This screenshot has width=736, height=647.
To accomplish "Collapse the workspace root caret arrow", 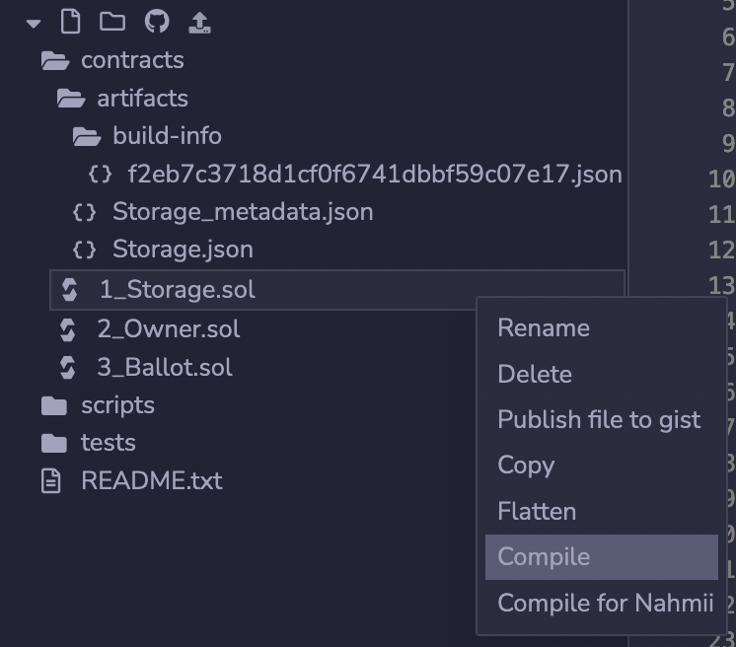I will [x=35, y=23].
